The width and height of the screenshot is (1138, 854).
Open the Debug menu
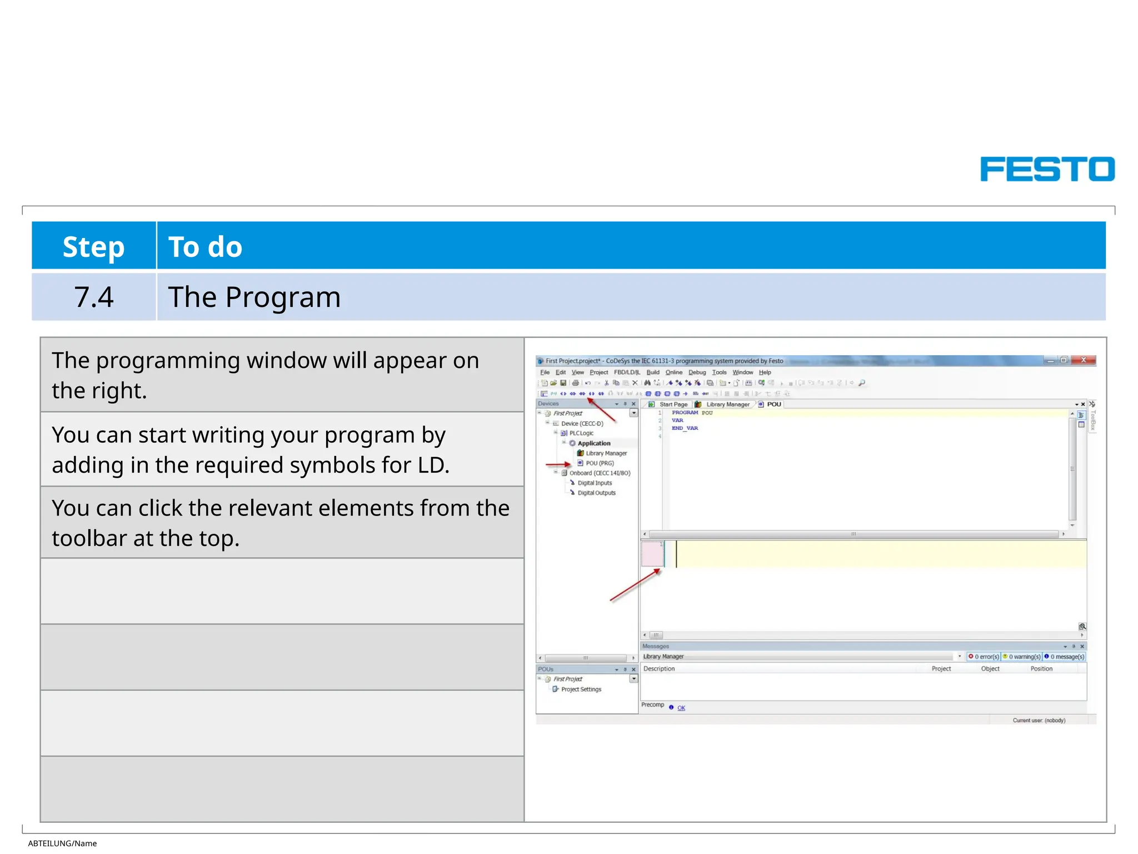[697, 373]
